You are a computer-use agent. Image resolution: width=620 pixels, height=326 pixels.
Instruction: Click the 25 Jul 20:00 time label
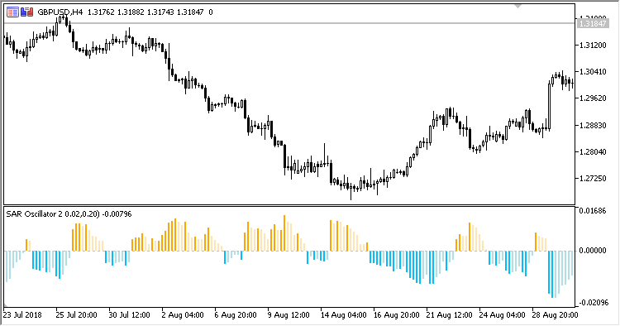[76, 315]
